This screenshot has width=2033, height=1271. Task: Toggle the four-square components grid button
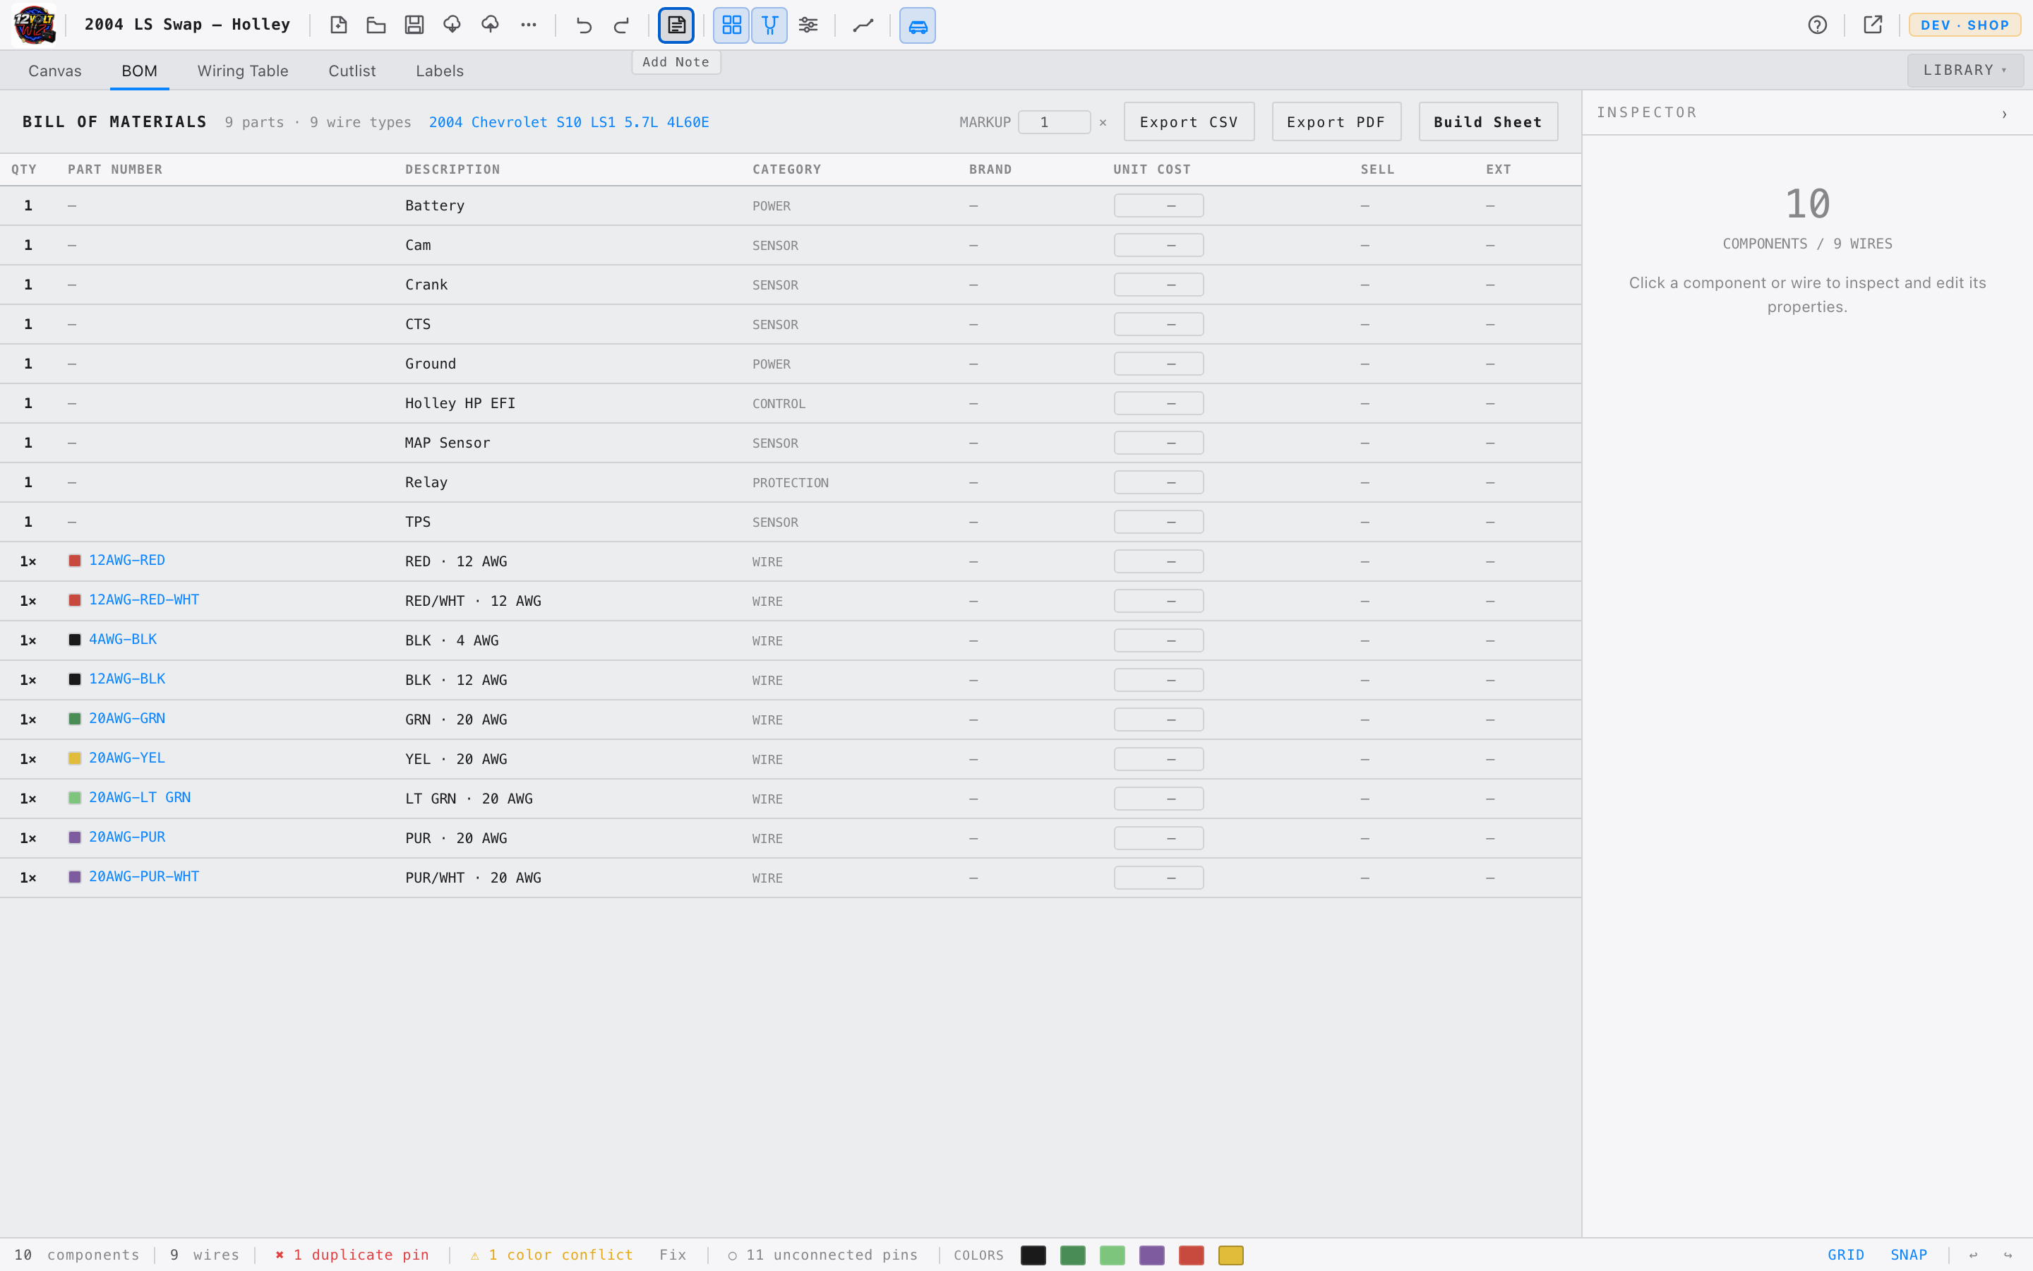(x=732, y=25)
